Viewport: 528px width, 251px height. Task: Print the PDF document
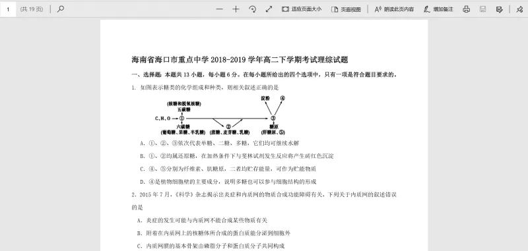tap(467, 9)
